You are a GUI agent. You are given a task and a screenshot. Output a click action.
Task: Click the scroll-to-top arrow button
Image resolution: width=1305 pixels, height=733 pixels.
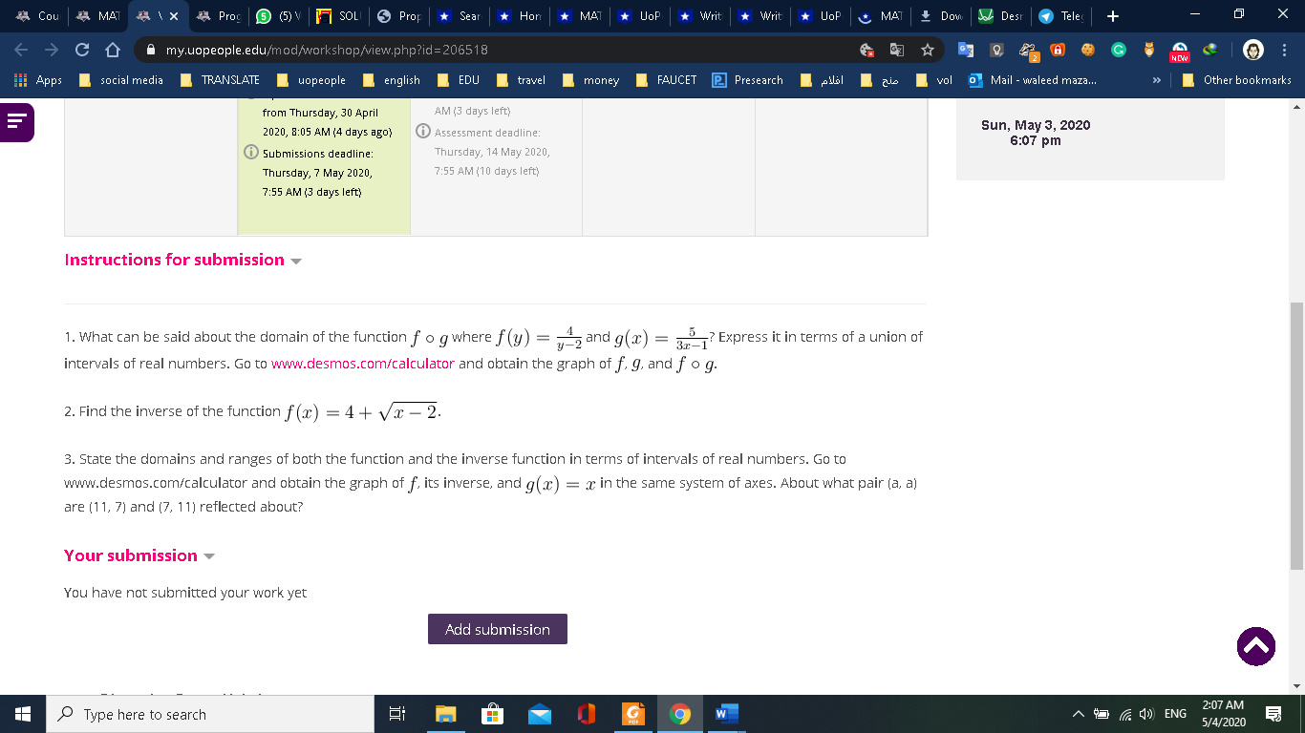click(x=1255, y=646)
